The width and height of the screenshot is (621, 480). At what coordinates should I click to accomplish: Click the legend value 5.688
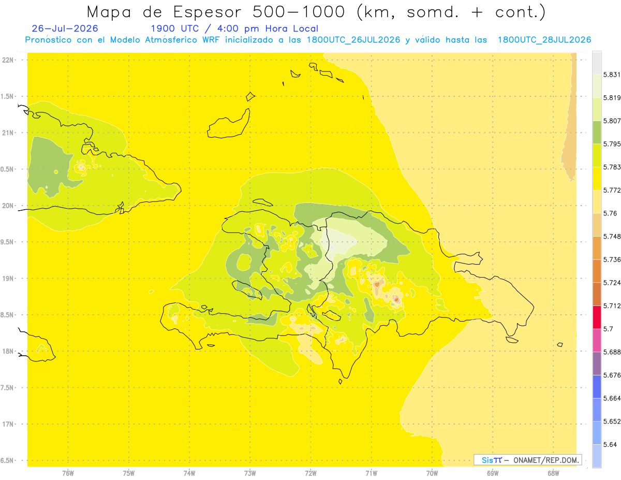(612, 352)
